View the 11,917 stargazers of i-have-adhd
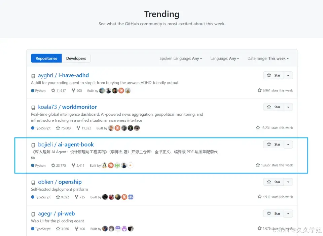Screen dimensions: 323x236 click(x=59, y=90)
